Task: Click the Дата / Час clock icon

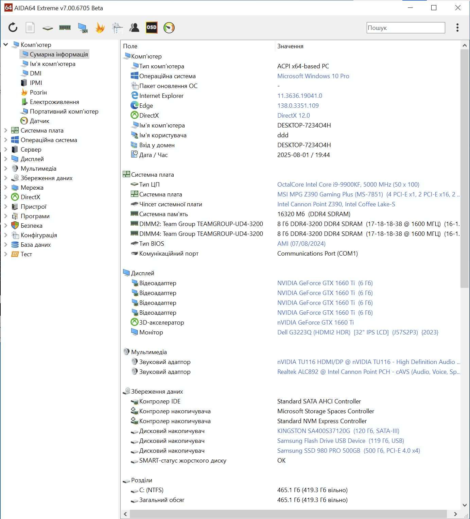Action: click(135, 154)
